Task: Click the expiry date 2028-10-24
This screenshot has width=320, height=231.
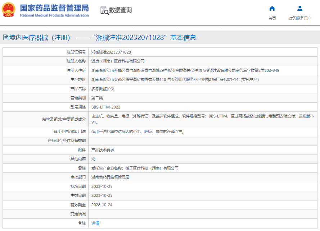Action: [x=102, y=205]
